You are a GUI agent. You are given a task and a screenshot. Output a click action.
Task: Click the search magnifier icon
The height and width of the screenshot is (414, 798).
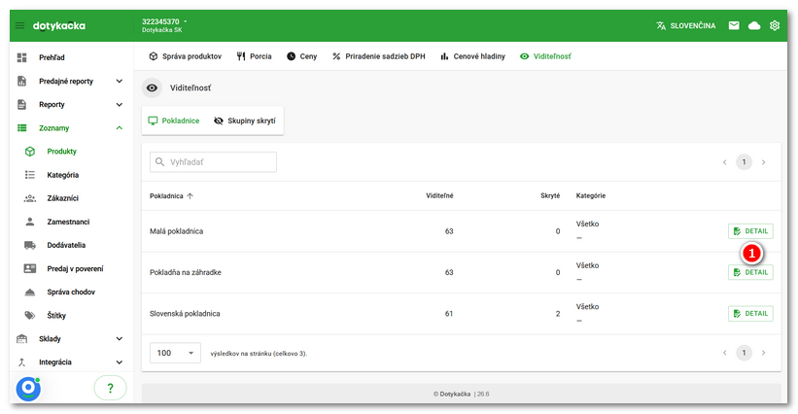(x=159, y=161)
